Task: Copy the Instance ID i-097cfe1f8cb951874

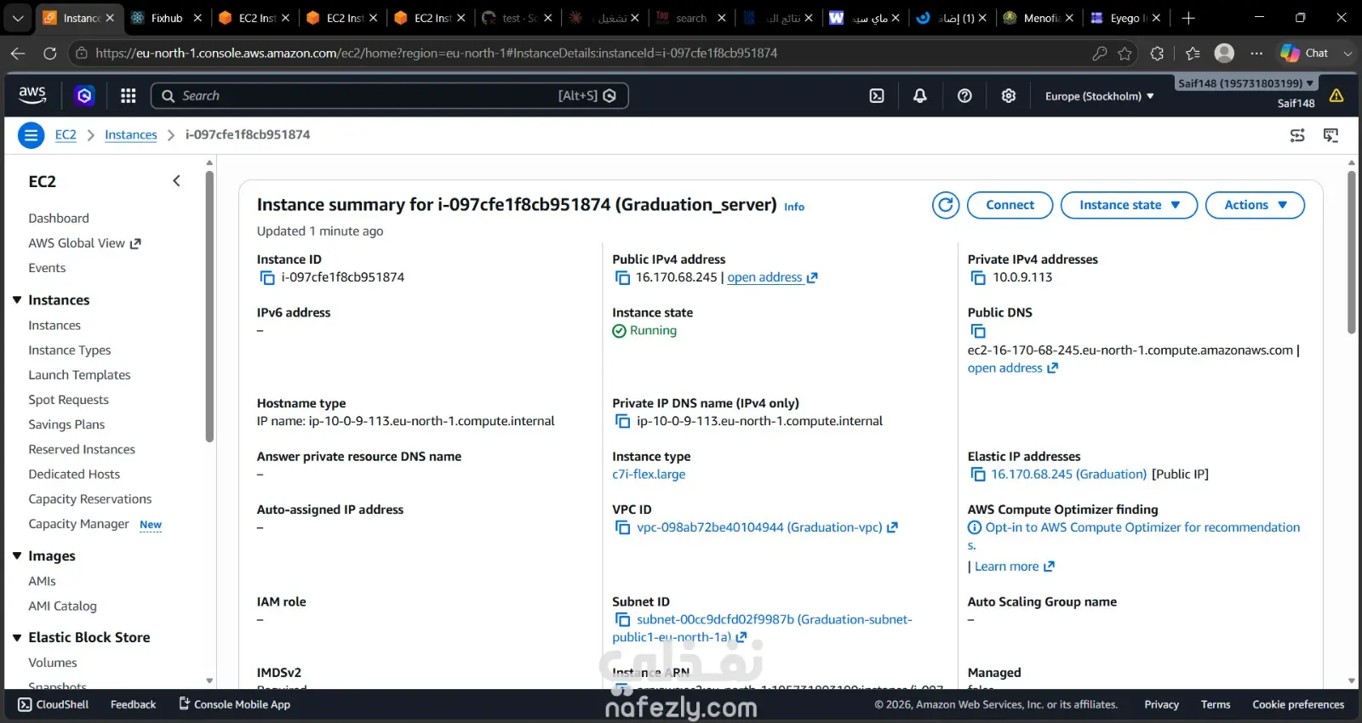Action: 267,278
